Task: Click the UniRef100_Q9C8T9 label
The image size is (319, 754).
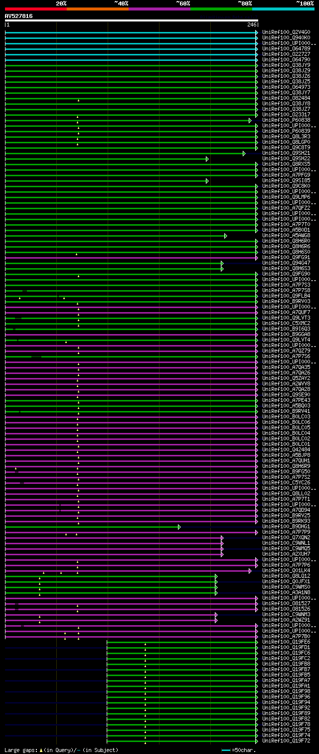Action: [x=286, y=148]
